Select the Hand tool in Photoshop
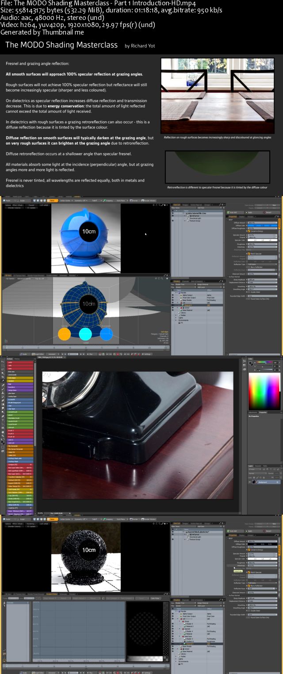Screen dimensions: 283x674 [x=2, y=432]
